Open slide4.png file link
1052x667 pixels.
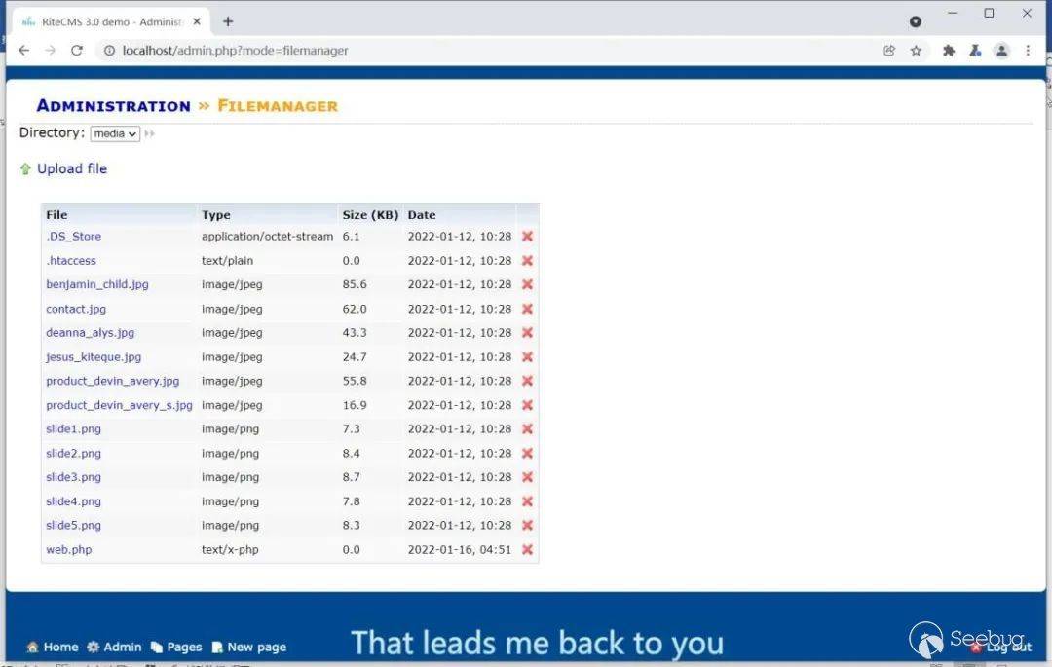tap(73, 501)
